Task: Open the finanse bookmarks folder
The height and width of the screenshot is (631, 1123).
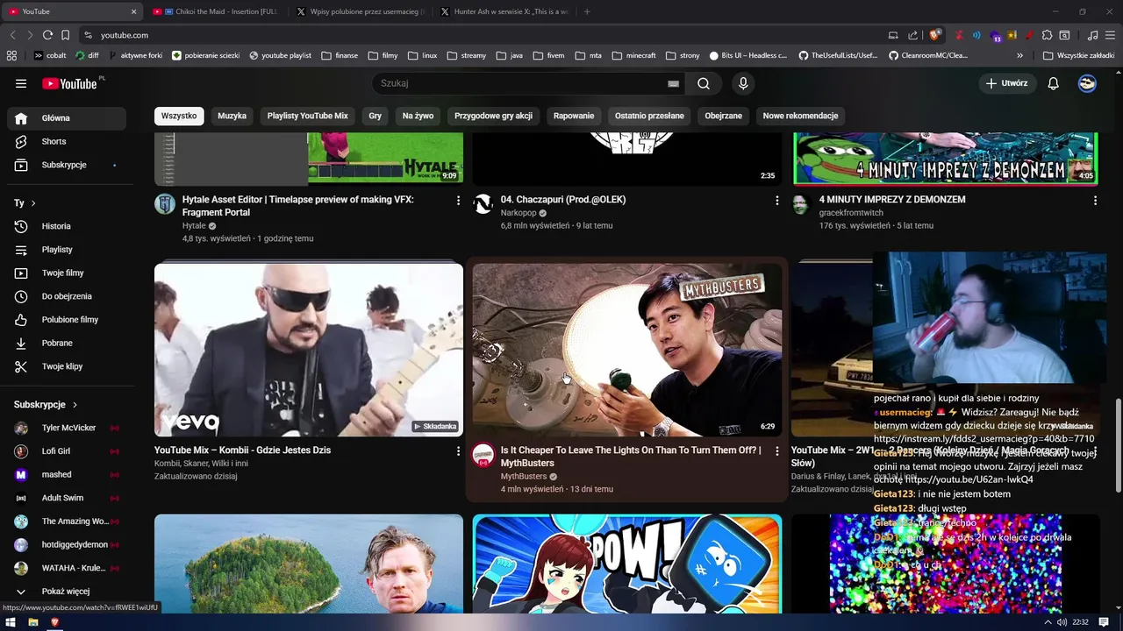Action: [340, 55]
